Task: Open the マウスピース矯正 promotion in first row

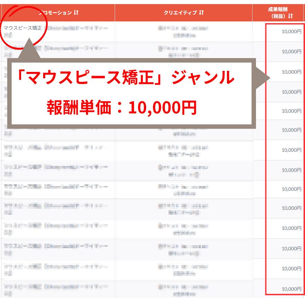Action: coord(23,28)
